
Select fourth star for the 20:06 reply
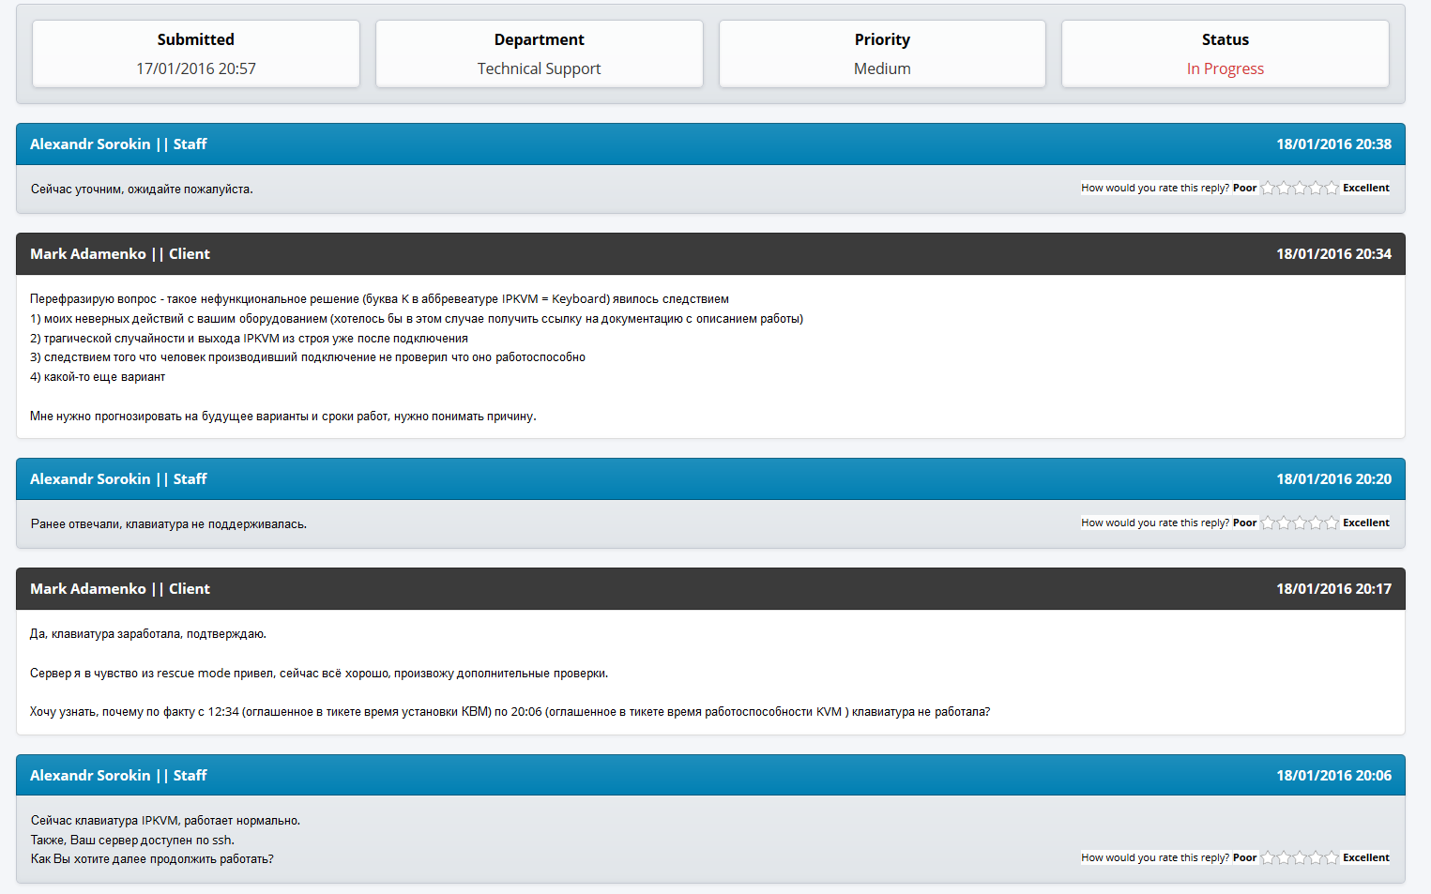pyautogui.click(x=1316, y=857)
